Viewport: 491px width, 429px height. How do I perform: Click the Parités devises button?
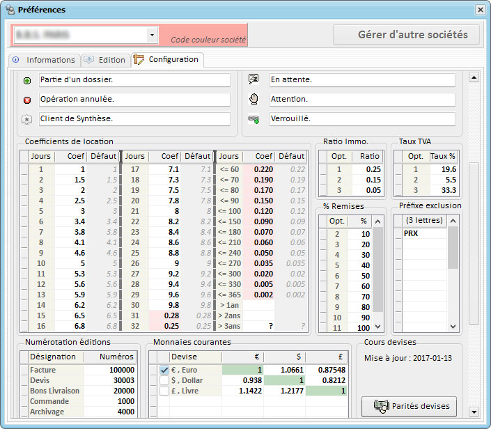point(409,405)
